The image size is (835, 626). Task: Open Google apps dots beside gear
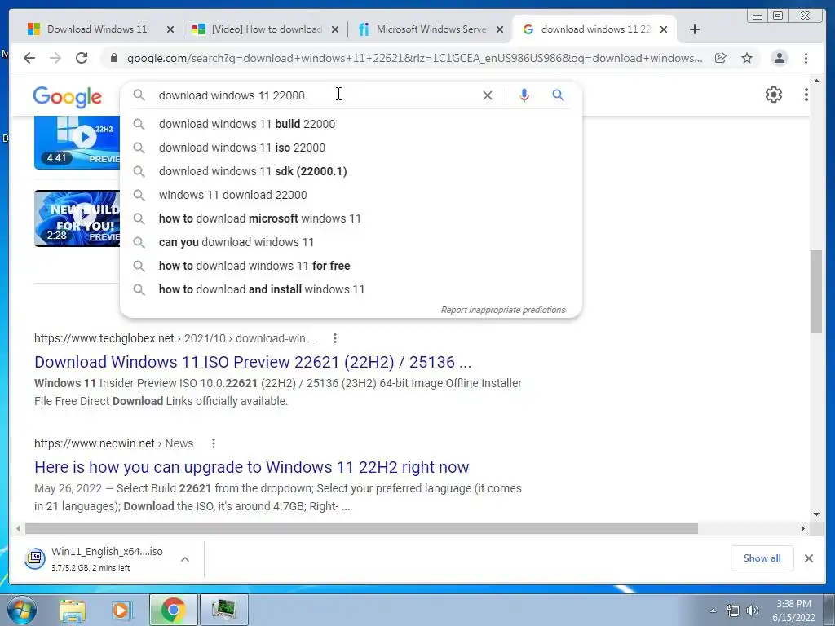(x=806, y=95)
